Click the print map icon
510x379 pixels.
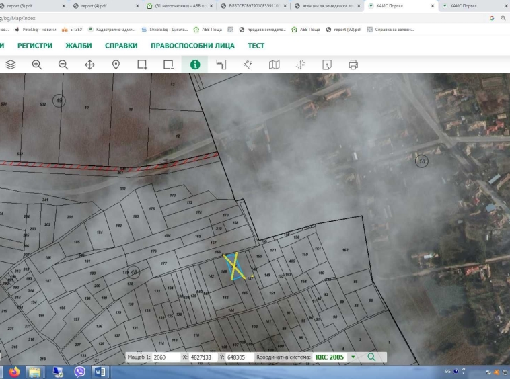pyautogui.click(x=353, y=65)
